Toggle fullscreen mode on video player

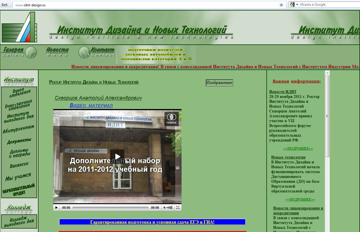point(178,208)
